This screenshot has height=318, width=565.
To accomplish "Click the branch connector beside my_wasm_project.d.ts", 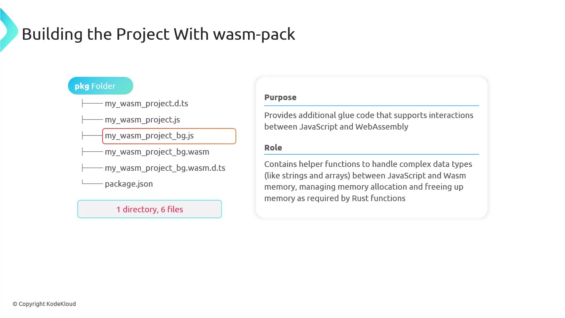I will [92, 103].
